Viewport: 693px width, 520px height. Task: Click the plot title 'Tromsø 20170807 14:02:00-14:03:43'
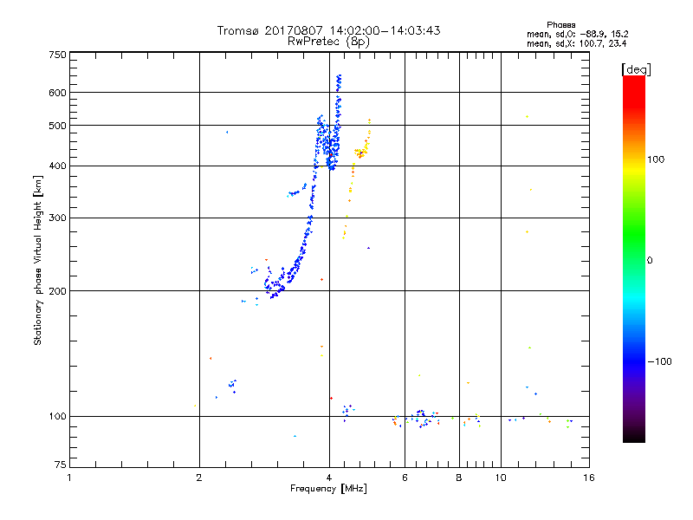(328, 30)
